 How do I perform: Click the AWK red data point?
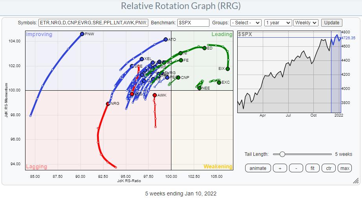tap(155, 95)
